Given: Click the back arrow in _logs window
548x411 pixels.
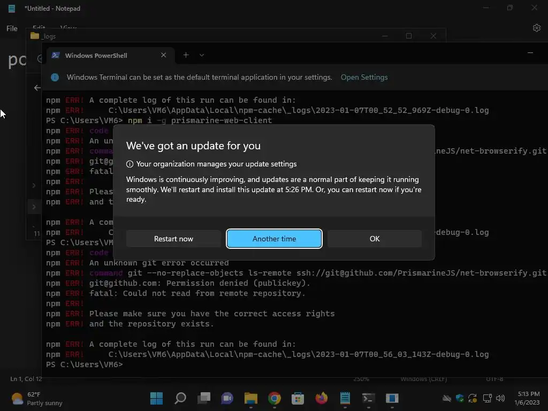Looking at the screenshot, I should tap(37, 88).
